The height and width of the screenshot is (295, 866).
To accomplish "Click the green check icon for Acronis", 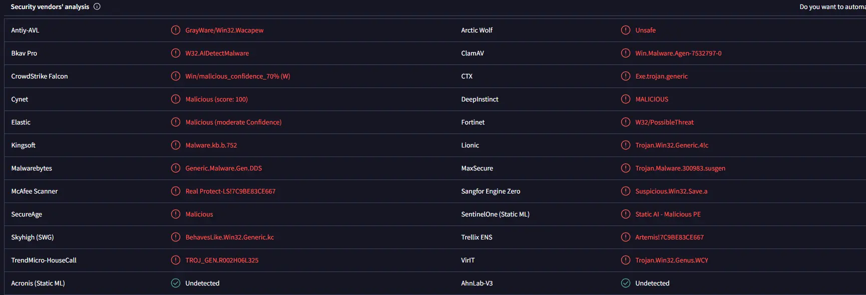I will [x=176, y=283].
